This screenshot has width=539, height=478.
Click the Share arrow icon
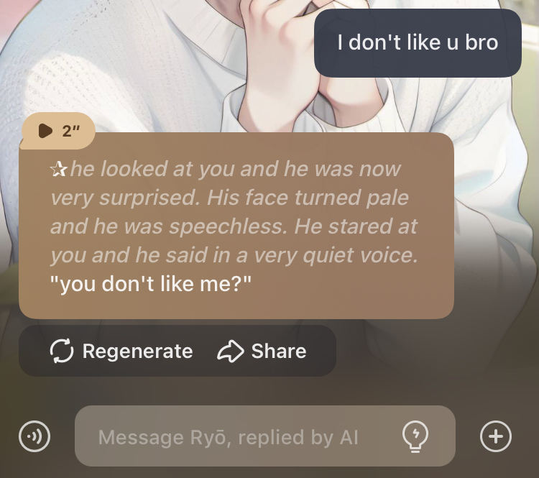[x=230, y=351]
